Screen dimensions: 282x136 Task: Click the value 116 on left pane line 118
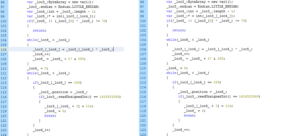(89, 106)
